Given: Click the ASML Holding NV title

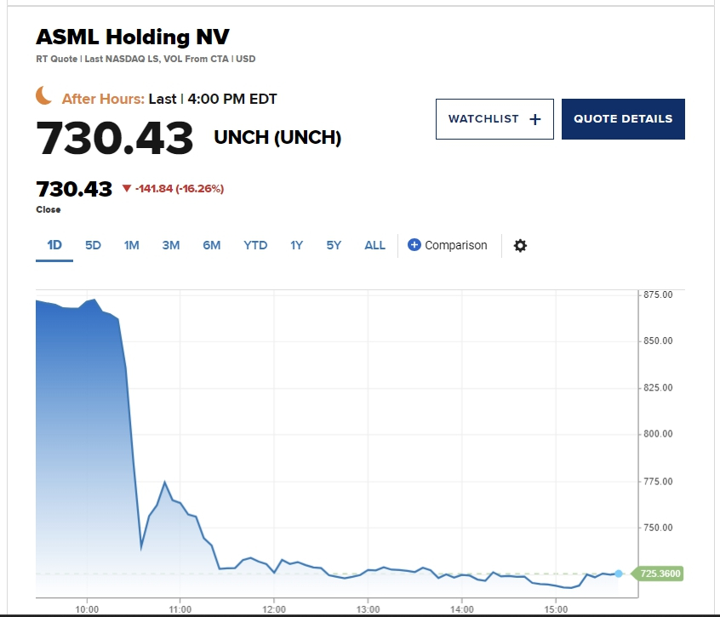Looking at the screenshot, I should pyautogui.click(x=133, y=37).
